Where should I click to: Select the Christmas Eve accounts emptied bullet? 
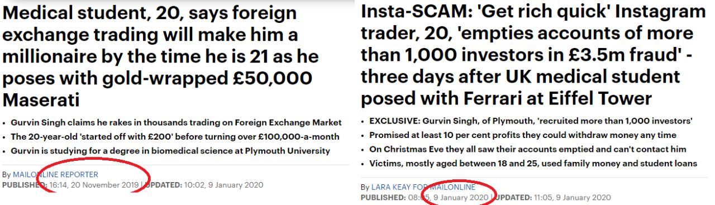pyautogui.click(x=524, y=149)
